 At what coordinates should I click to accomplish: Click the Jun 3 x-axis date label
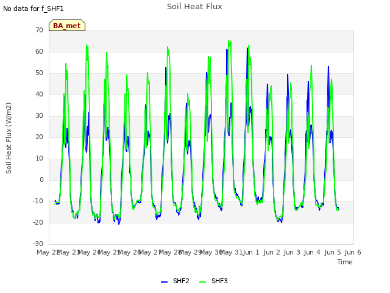[292, 252]
